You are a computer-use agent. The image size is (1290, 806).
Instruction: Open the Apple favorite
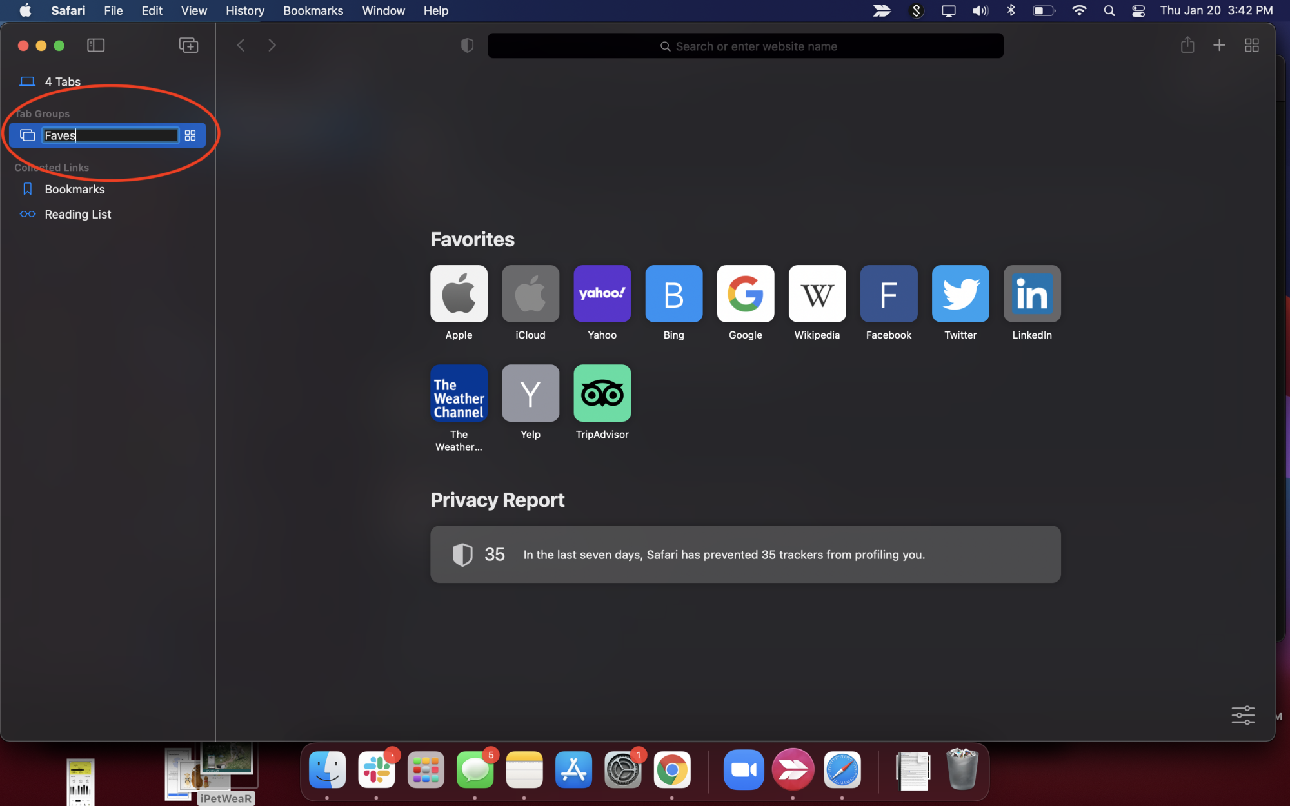click(459, 293)
